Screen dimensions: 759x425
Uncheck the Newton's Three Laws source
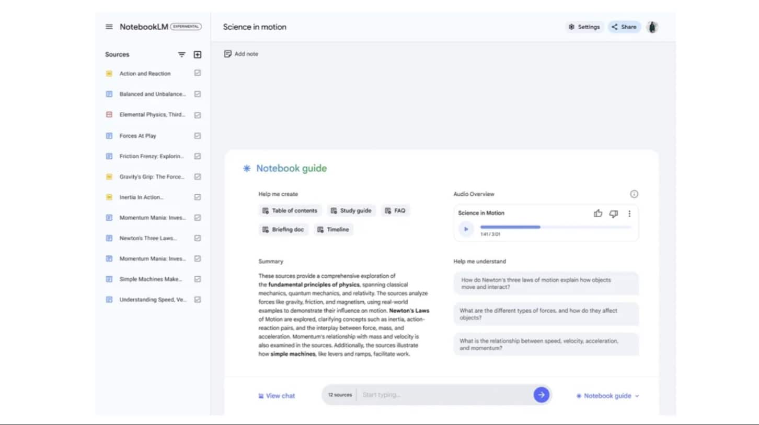(x=197, y=238)
